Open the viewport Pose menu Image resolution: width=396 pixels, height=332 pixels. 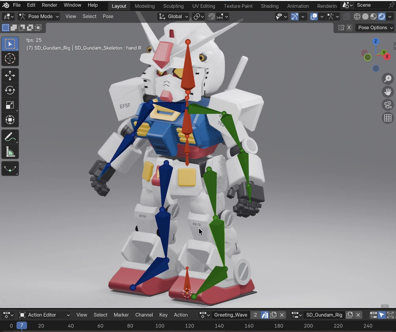click(x=108, y=16)
